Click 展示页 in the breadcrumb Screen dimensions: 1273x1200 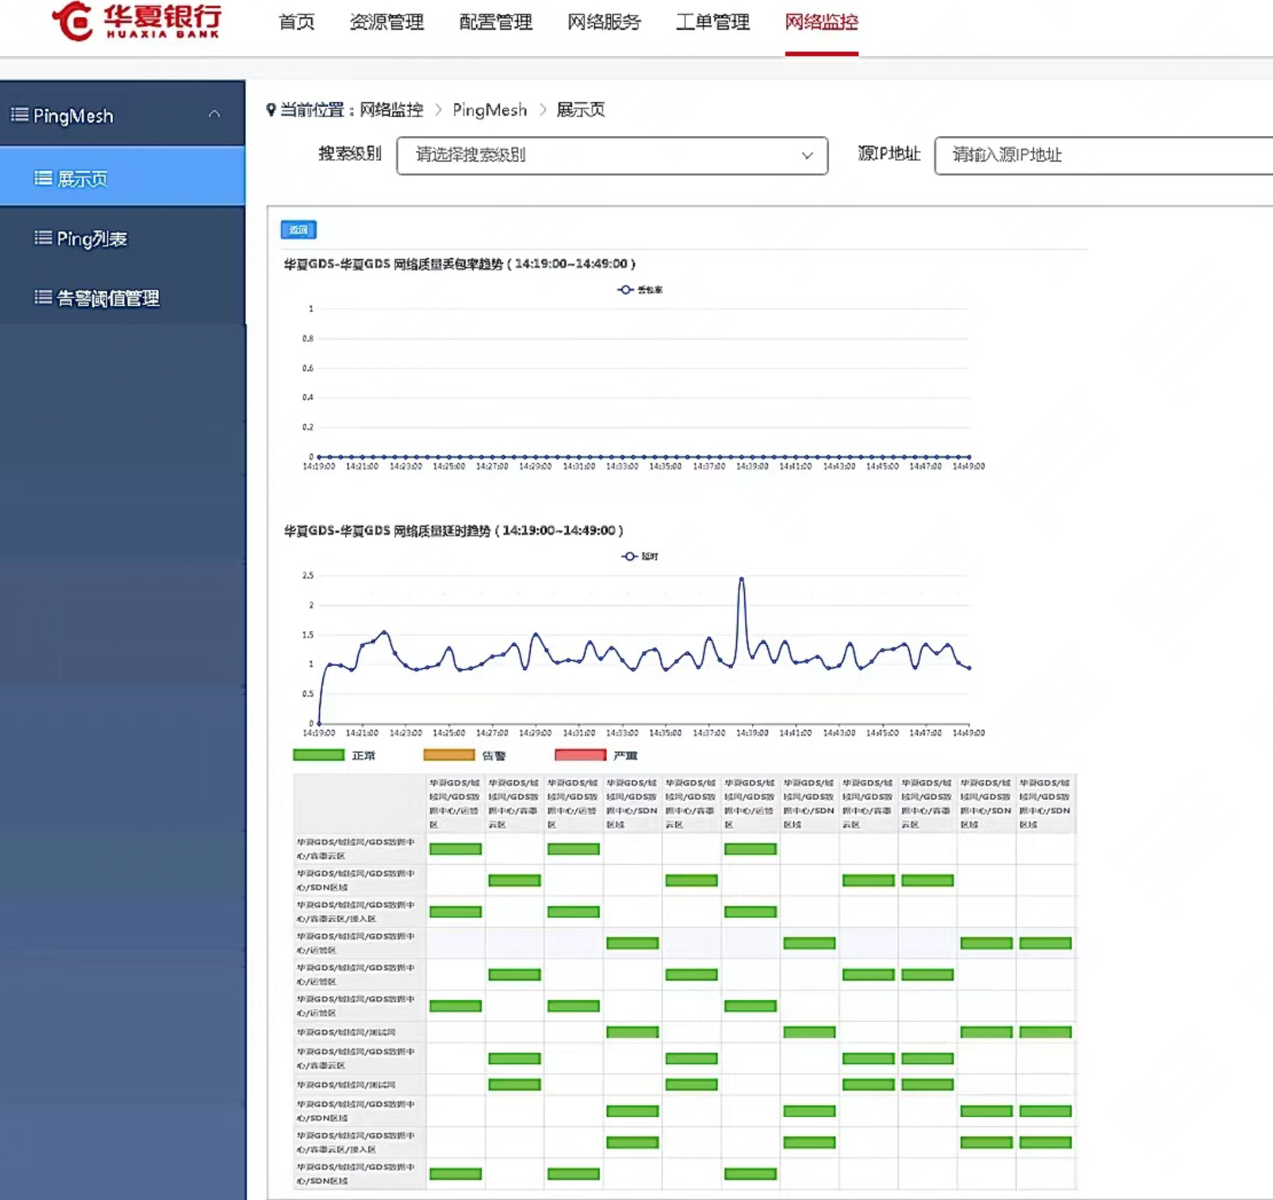coord(581,110)
